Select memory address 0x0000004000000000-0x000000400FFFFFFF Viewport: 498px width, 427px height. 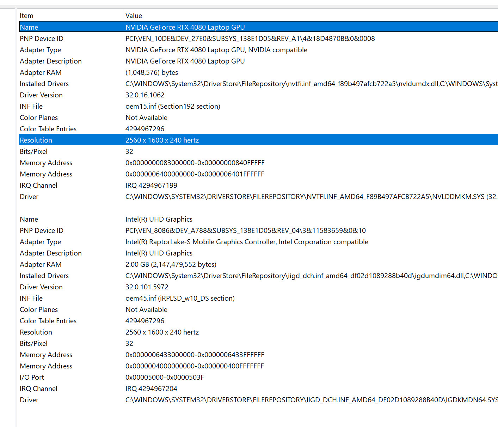pyautogui.click(x=195, y=366)
